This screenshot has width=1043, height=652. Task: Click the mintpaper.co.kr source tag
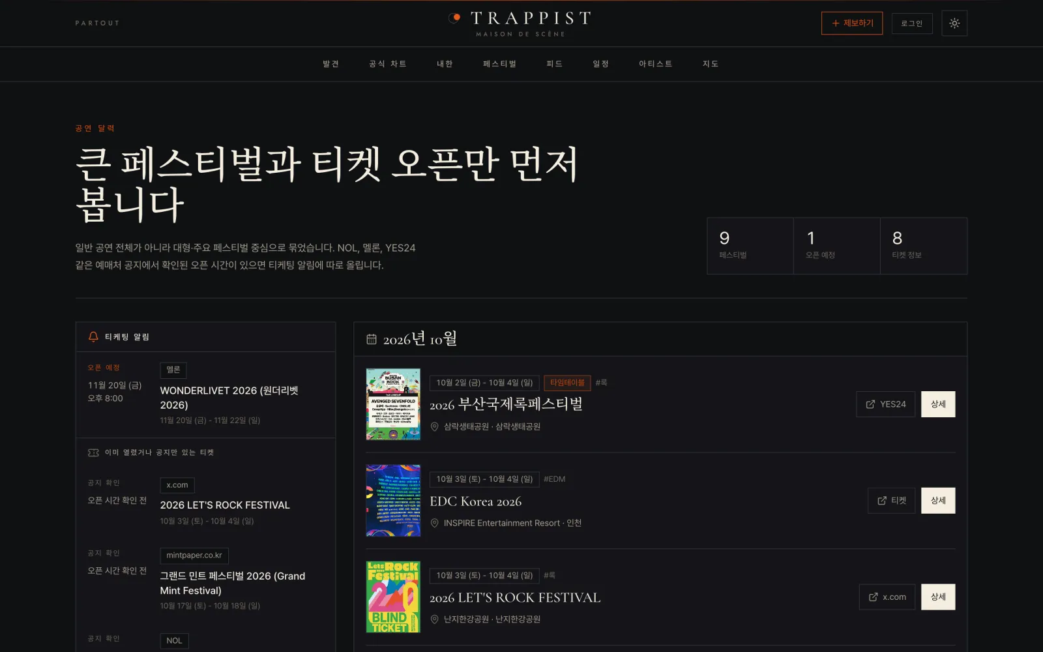tap(194, 556)
